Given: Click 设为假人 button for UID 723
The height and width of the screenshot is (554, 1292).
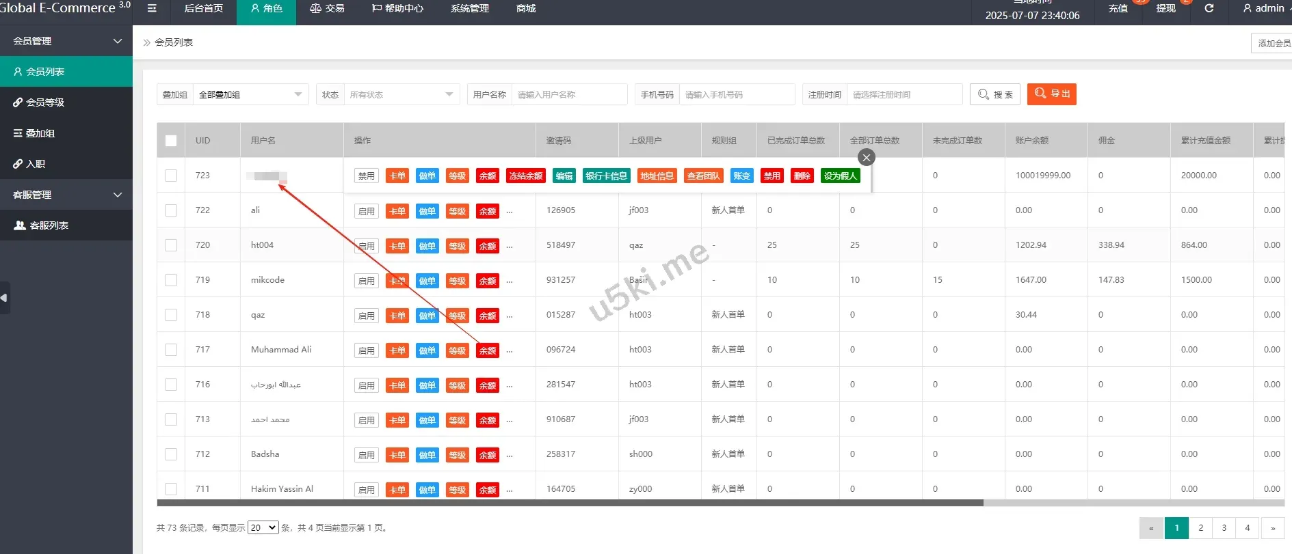Looking at the screenshot, I should pyautogui.click(x=840, y=176).
